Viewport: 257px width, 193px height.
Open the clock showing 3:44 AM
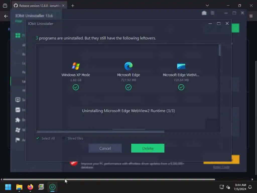[240, 187]
